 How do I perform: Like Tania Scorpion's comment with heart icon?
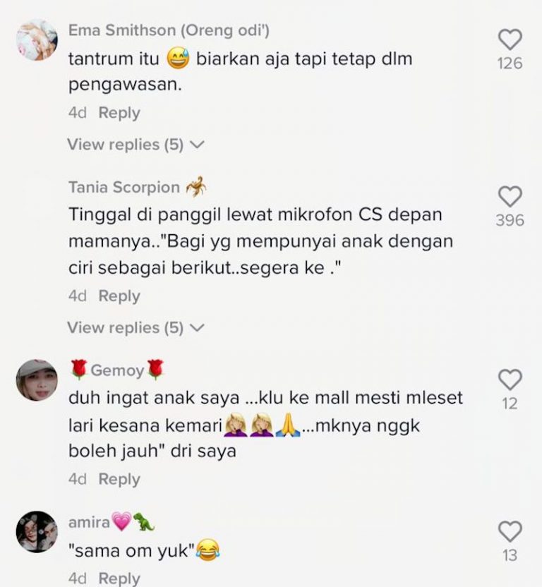click(510, 196)
